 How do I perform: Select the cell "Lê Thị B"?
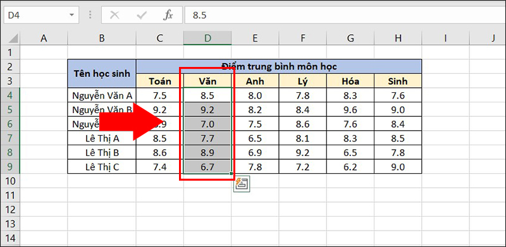(x=102, y=152)
